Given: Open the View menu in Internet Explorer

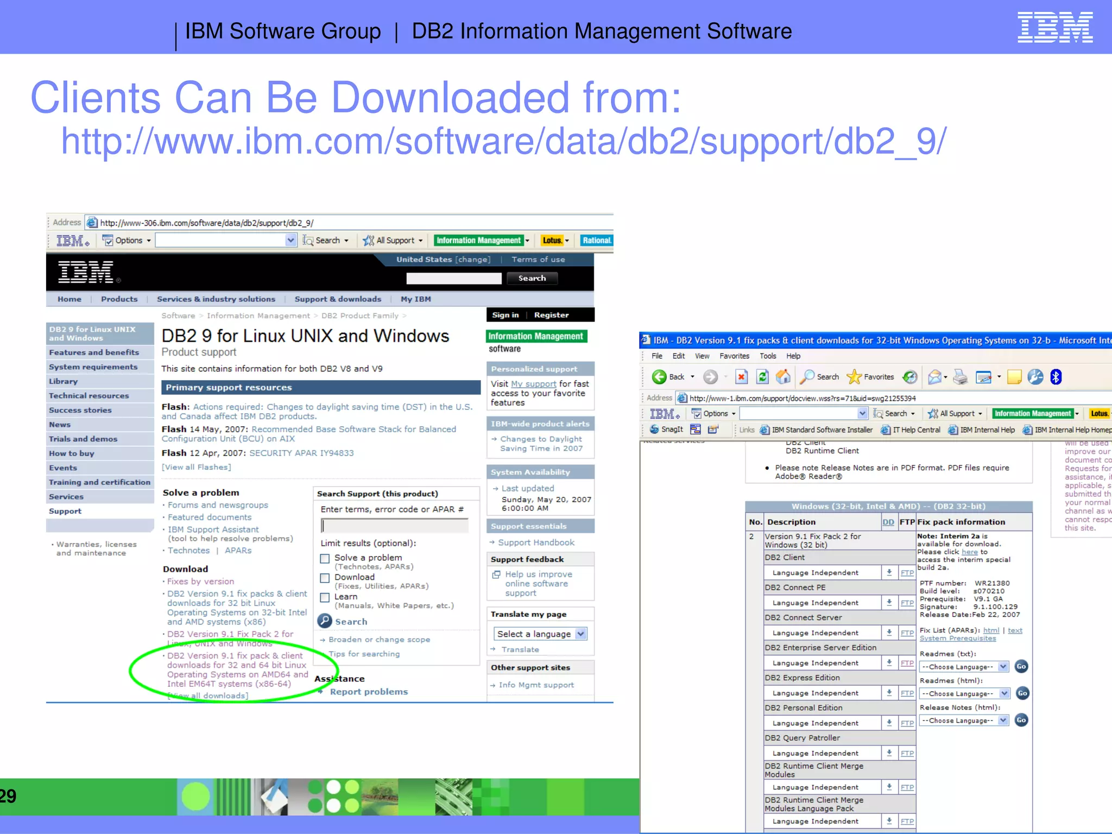Looking at the screenshot, I should tap(702, 356).
